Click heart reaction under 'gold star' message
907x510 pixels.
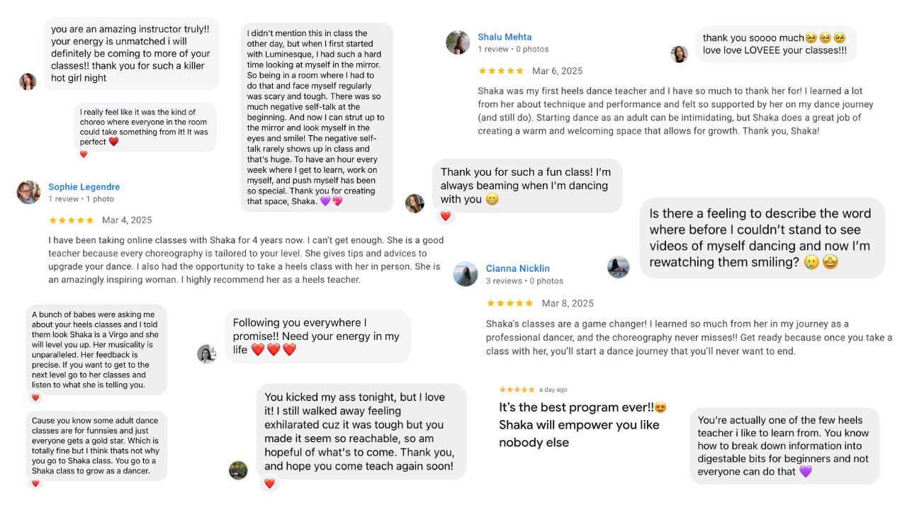click(35, 484)
